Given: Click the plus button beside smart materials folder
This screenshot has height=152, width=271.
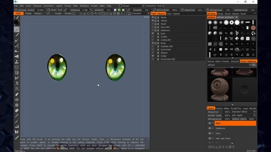Looking at the screenshot, I should click(x=254, y=65).
